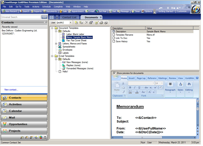Switch to the Contact List tab
Screen dimensions: 203x146
69,17
